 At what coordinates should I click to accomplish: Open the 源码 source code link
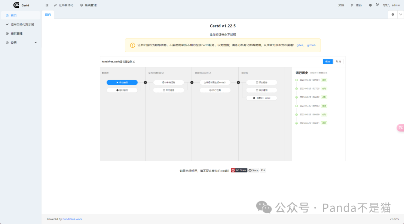tap(356, 5)
